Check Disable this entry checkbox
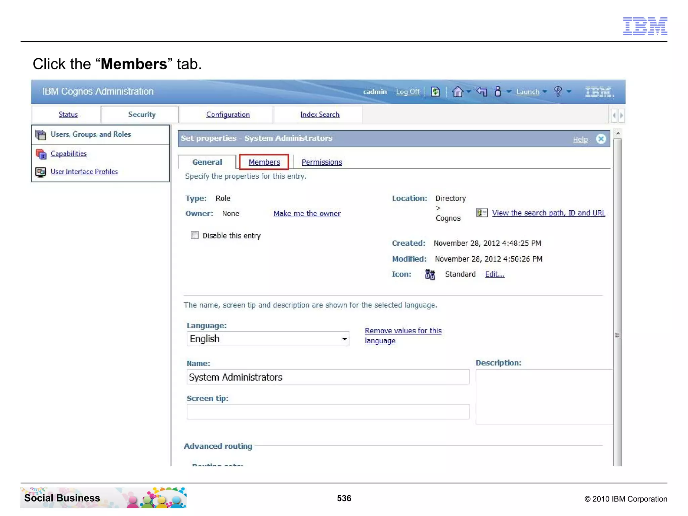The width and height of the screenshot is (688, 516). click(x=195, y=235)
